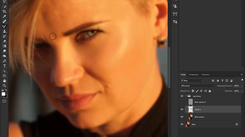
Task: Select the 'Фон' layer thumbnail
Action: click(188, 124)
